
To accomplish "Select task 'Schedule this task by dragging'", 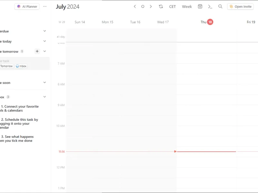I will point(19,124).
